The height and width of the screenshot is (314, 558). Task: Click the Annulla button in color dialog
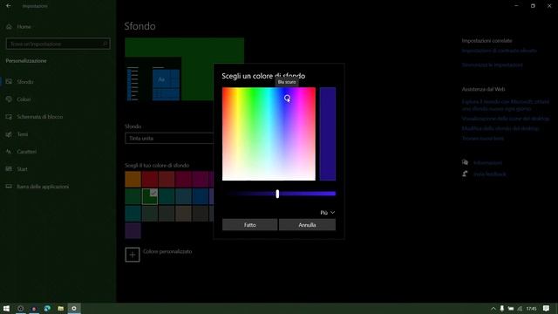click(307, 225)
